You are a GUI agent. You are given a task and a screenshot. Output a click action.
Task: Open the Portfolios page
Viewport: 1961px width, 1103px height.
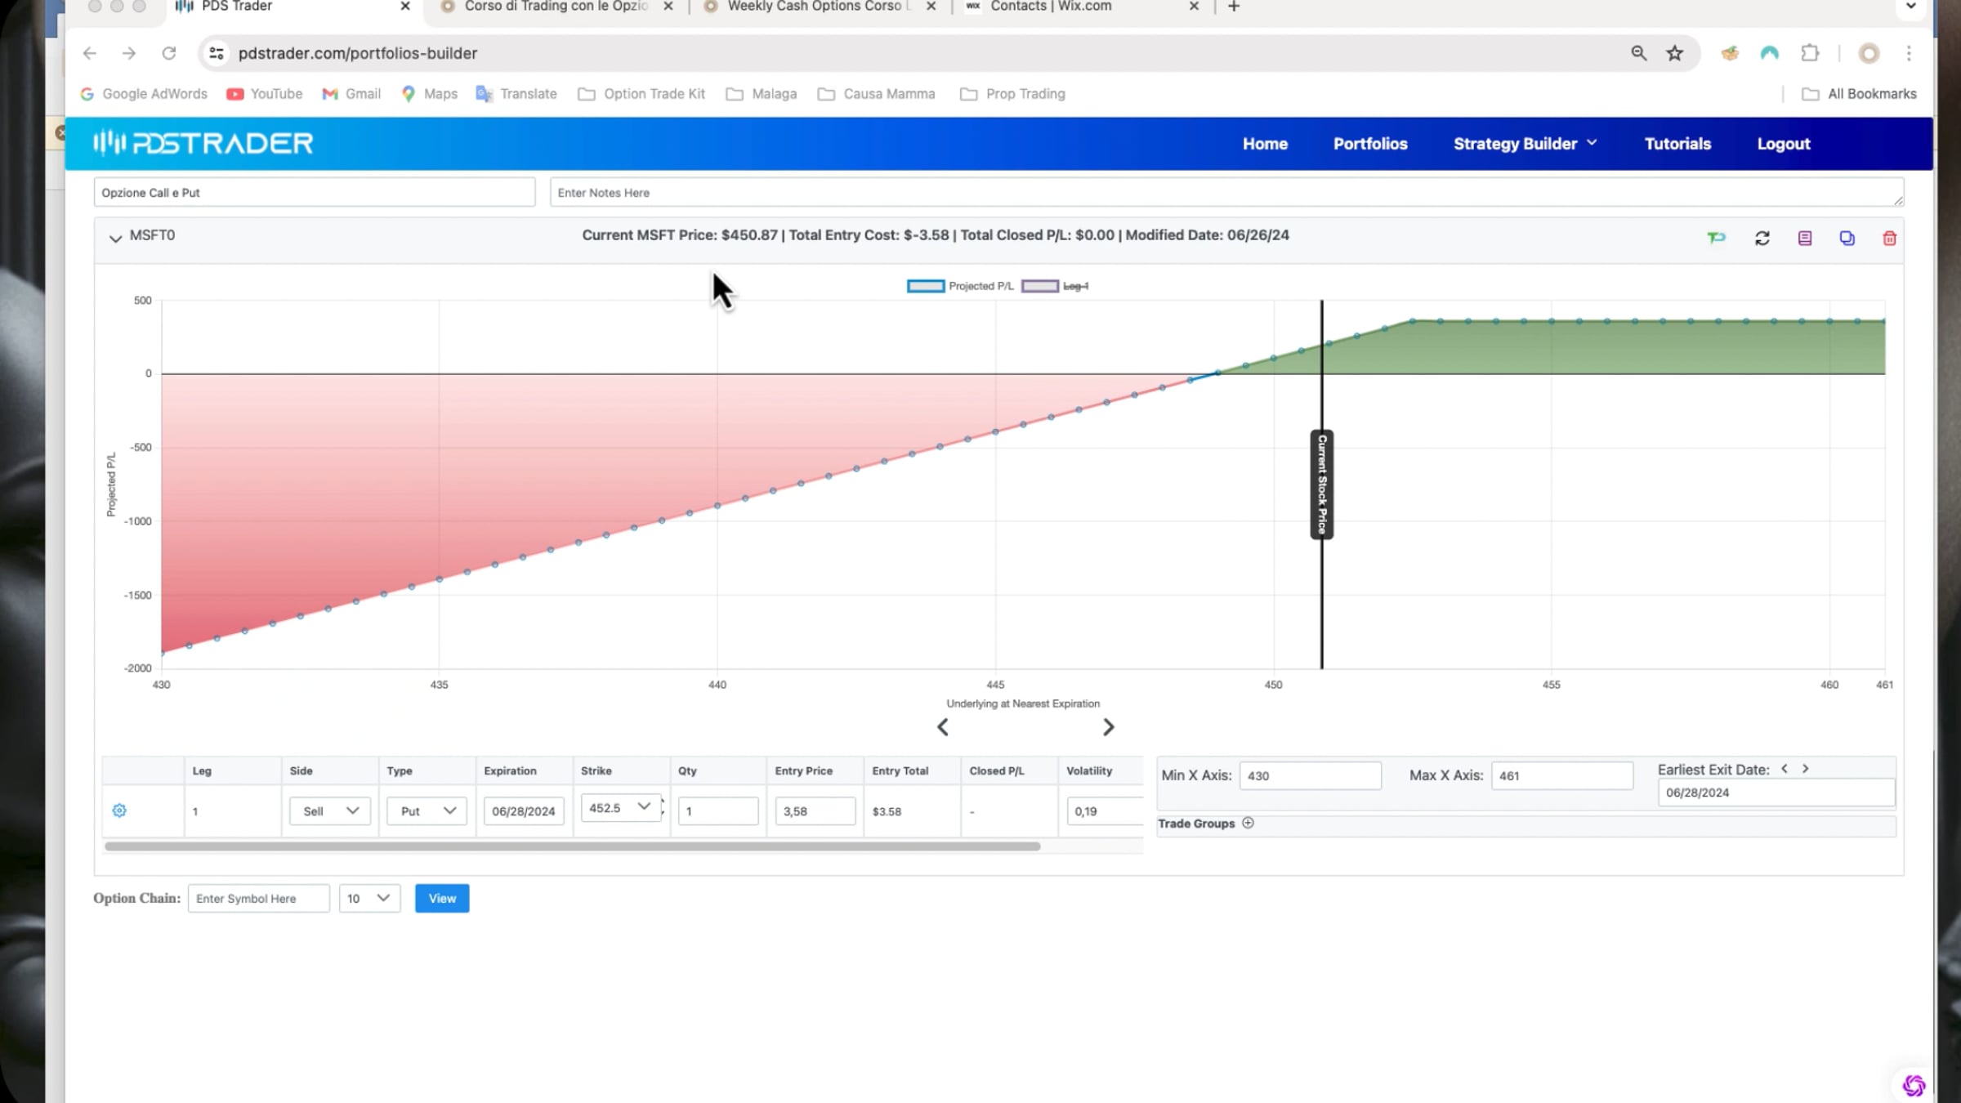1370,144
